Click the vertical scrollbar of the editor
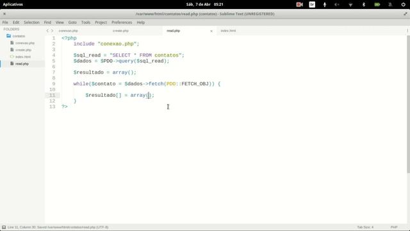This screenshot has height=231, width=410. pos(408,104)
